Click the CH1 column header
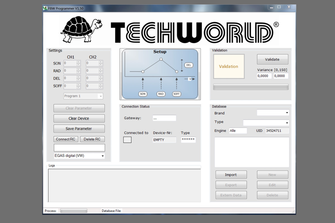The width and height of the screenshot is (335, 223). click(x=71, y=57)
